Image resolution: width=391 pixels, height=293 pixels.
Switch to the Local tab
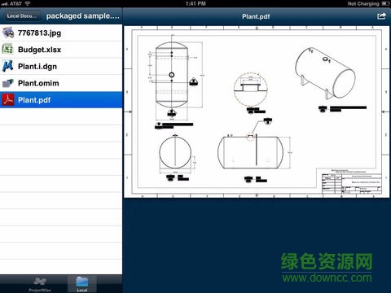coord(82,284)
